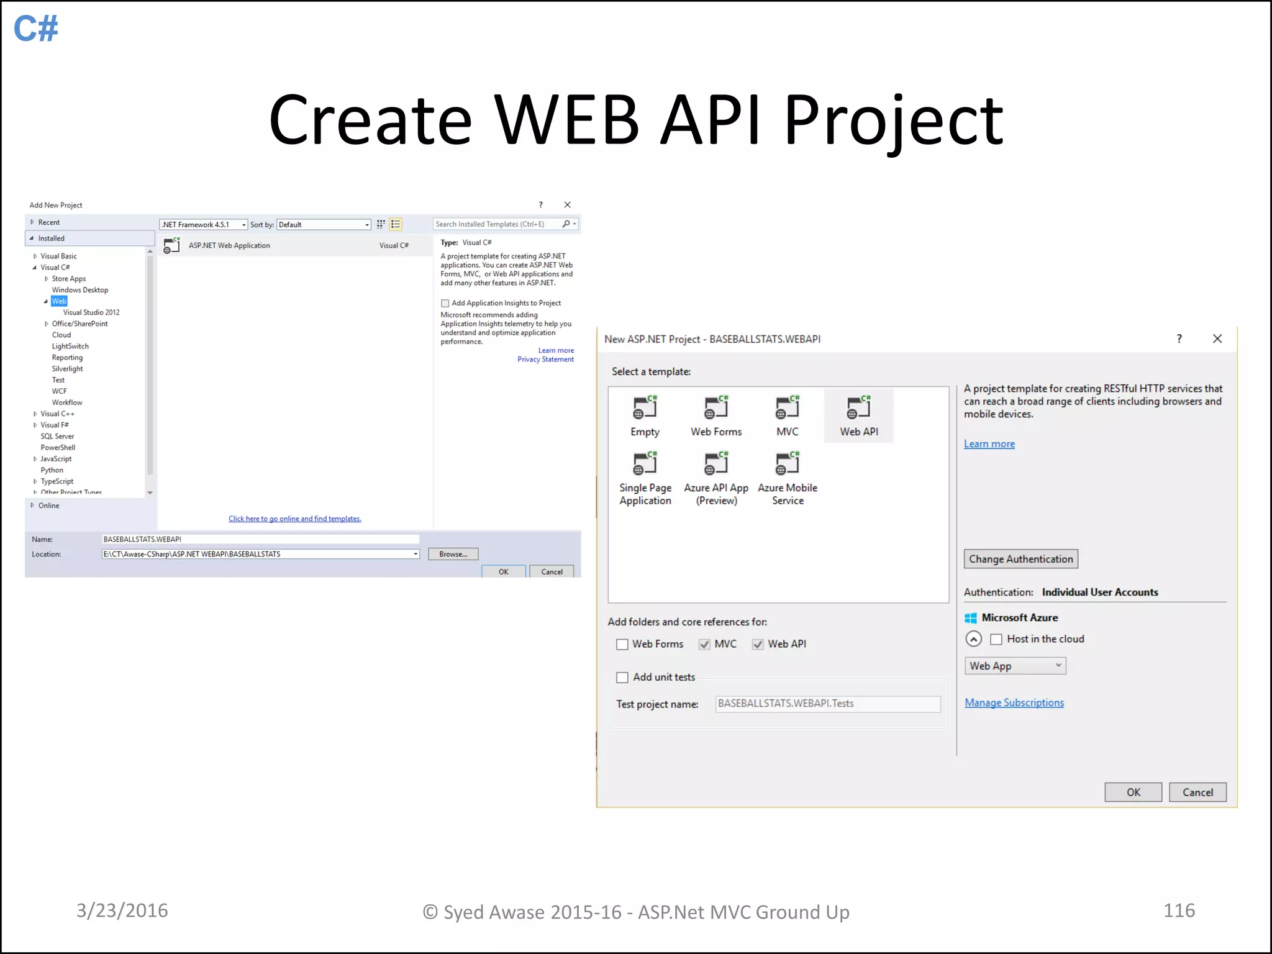Open the Sort by Default dropdown
1272x954 pixels.
click(324, 225)
